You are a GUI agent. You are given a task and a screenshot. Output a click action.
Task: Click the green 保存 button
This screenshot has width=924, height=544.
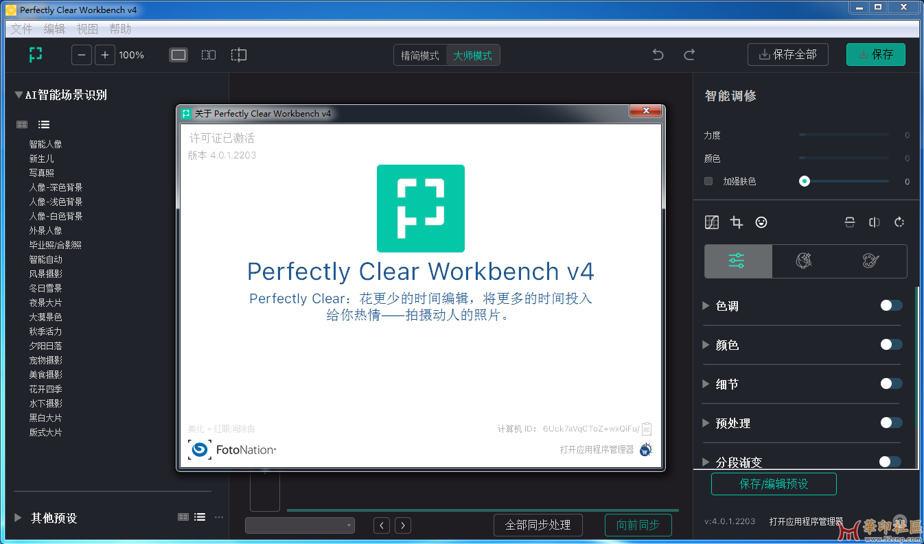coord(876,55)
